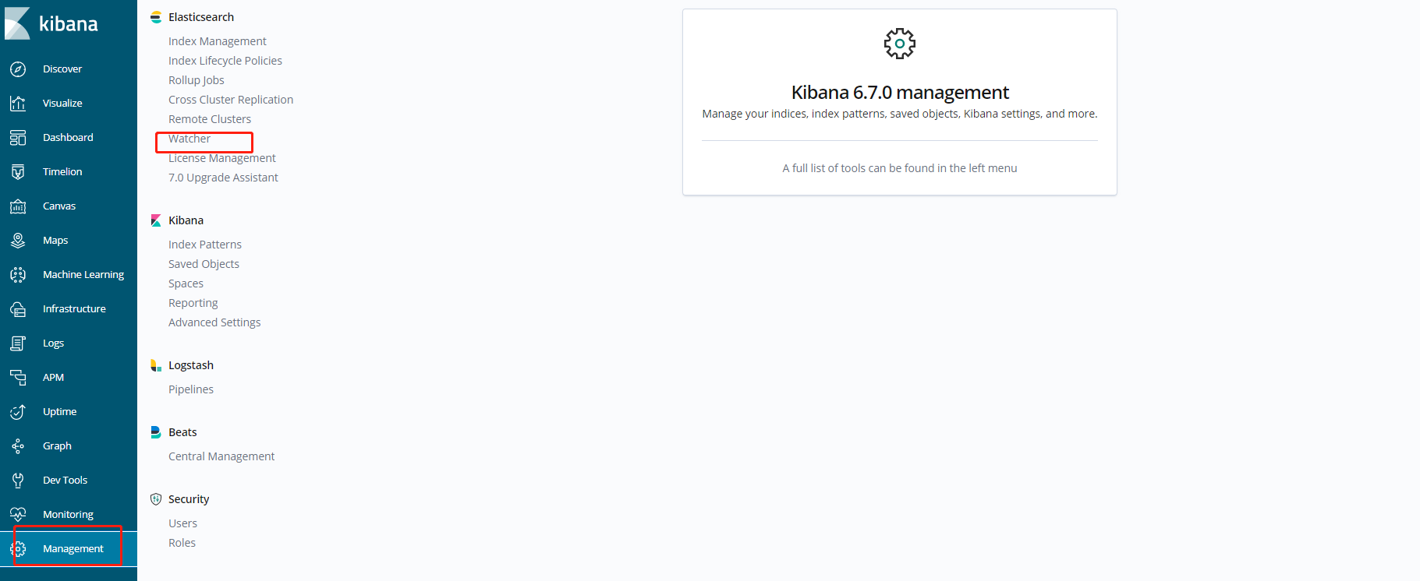Image resolution: width=1420 pixels, height=581 pixels.
Task: Click the Management gear icon in sidebar
Action: click(18, 549)
